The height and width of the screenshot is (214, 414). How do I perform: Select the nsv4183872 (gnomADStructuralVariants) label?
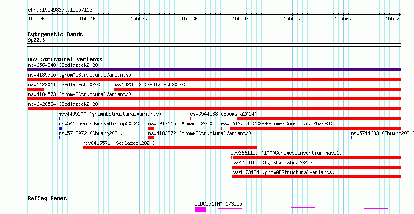pos(200,133)
